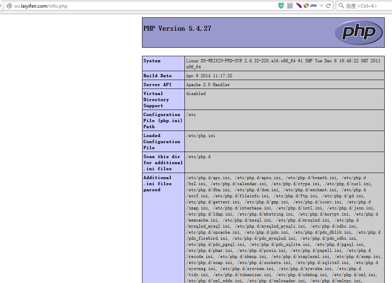Open the QR code icon in address bar
This screenshot has width=392, height=283.
tap(290, 6)
